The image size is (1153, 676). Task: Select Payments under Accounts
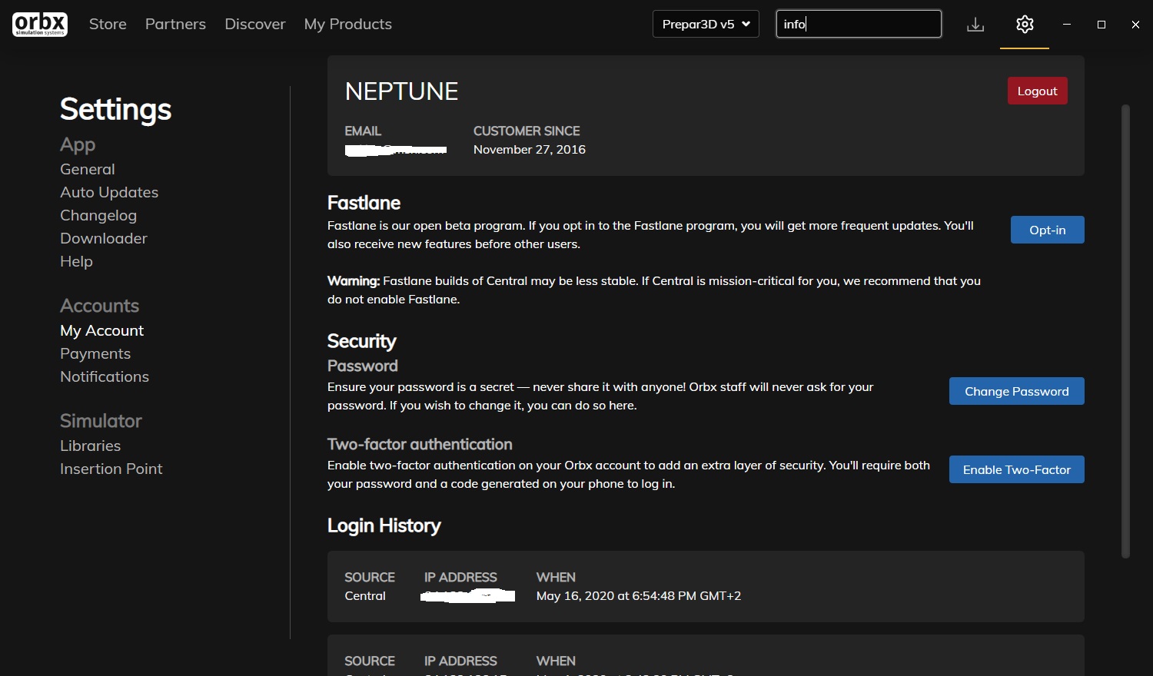point(95,353)
